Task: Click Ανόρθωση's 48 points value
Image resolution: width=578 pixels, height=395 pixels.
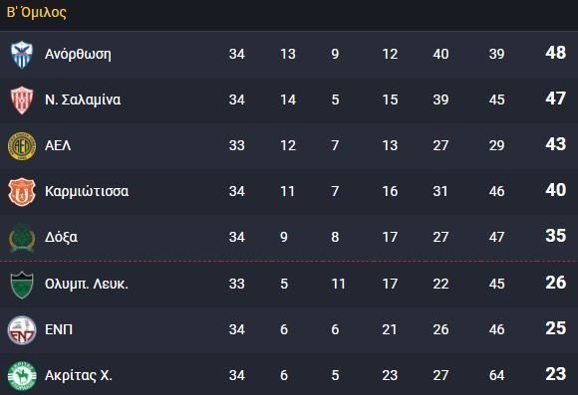Action: (x=555, y=53)
